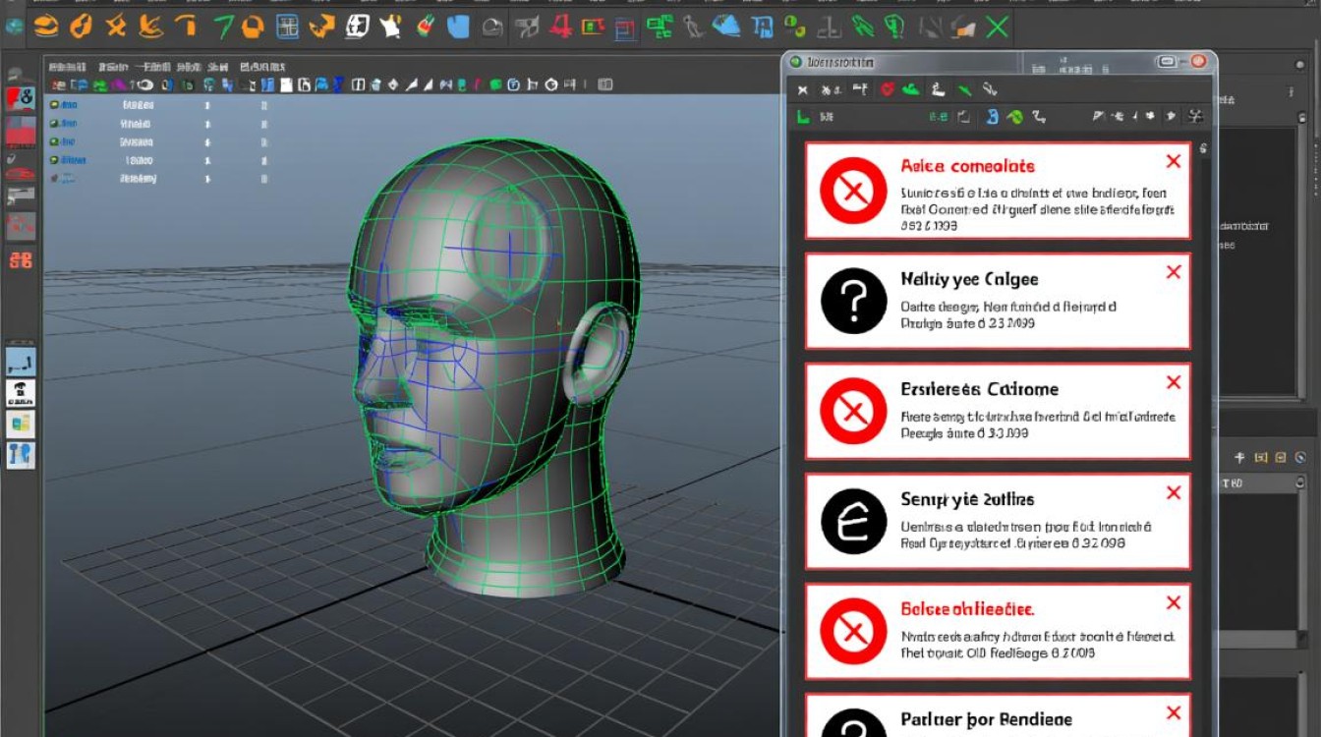Click the red round close button of the dialog
The image size is (1321, 737).
click(x=1198, y=62)
